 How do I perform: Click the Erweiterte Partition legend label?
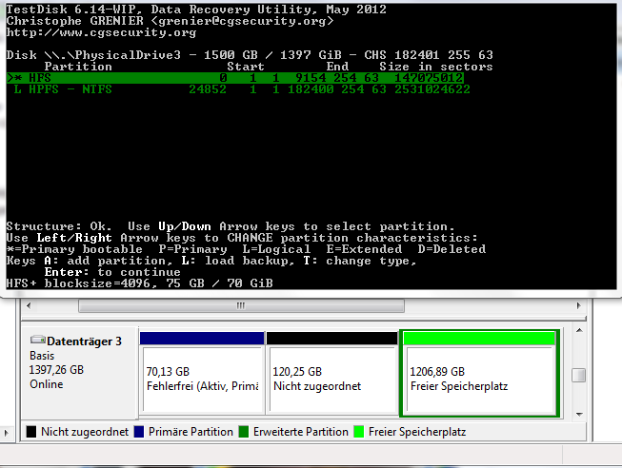[x=301, y=432]
